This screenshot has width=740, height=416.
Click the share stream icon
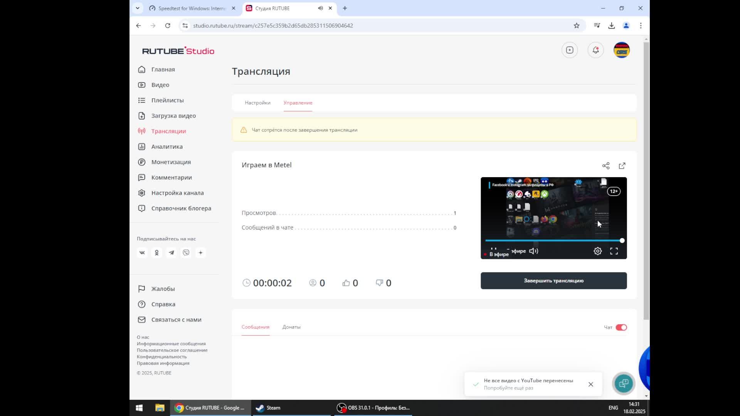[606, 166]
